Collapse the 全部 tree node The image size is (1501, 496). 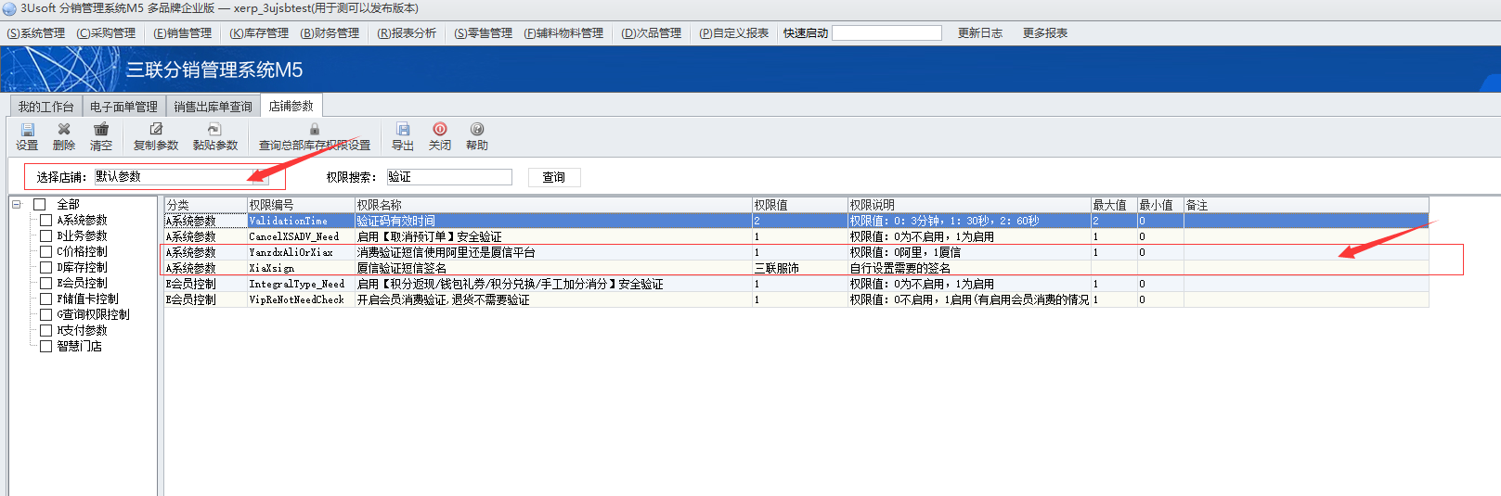[x=17, y=204]
